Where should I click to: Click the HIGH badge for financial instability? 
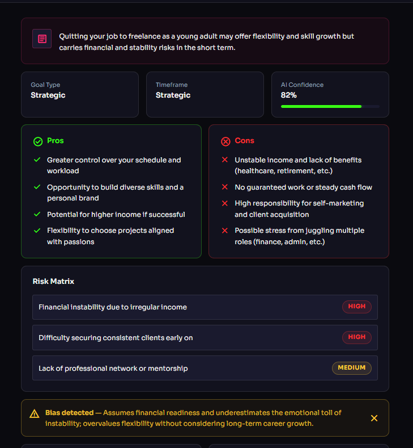coord(356,307)
